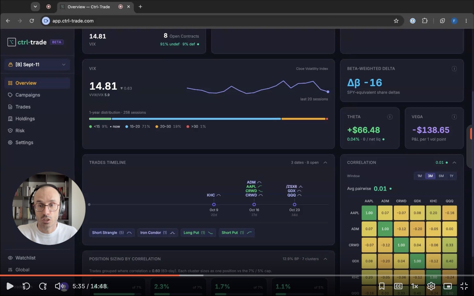Rewind the video five seconds
The width and height of the screenshot is (474, 296).
click(26, 286)
